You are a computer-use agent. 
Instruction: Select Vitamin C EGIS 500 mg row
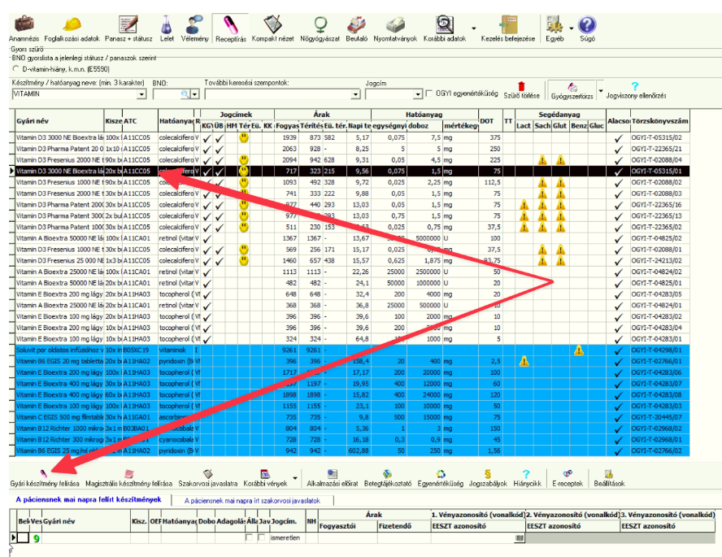(x=352, y=417)
